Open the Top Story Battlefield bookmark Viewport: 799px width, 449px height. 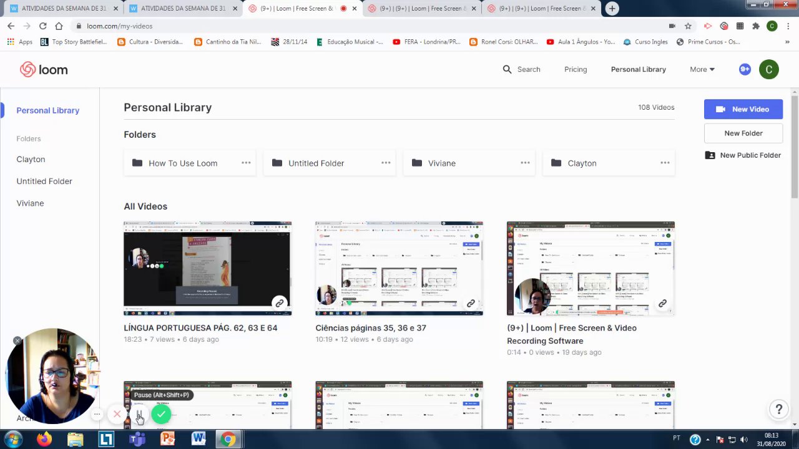74,42
